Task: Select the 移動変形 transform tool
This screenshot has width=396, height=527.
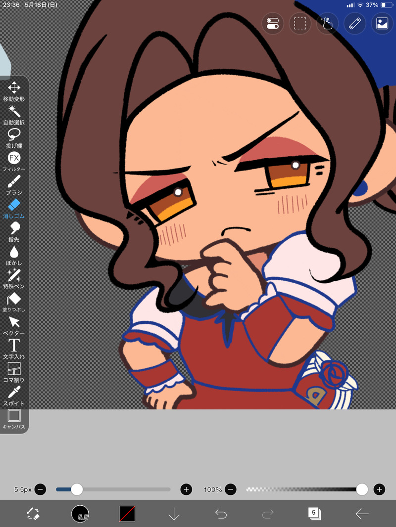Action: pyautogui.click(x=14, y=91)
